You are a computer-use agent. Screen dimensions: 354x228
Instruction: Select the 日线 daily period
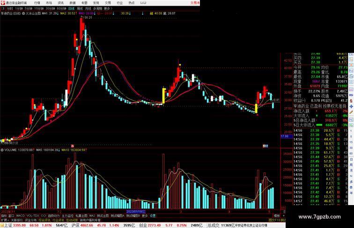[x=71, y=8]
